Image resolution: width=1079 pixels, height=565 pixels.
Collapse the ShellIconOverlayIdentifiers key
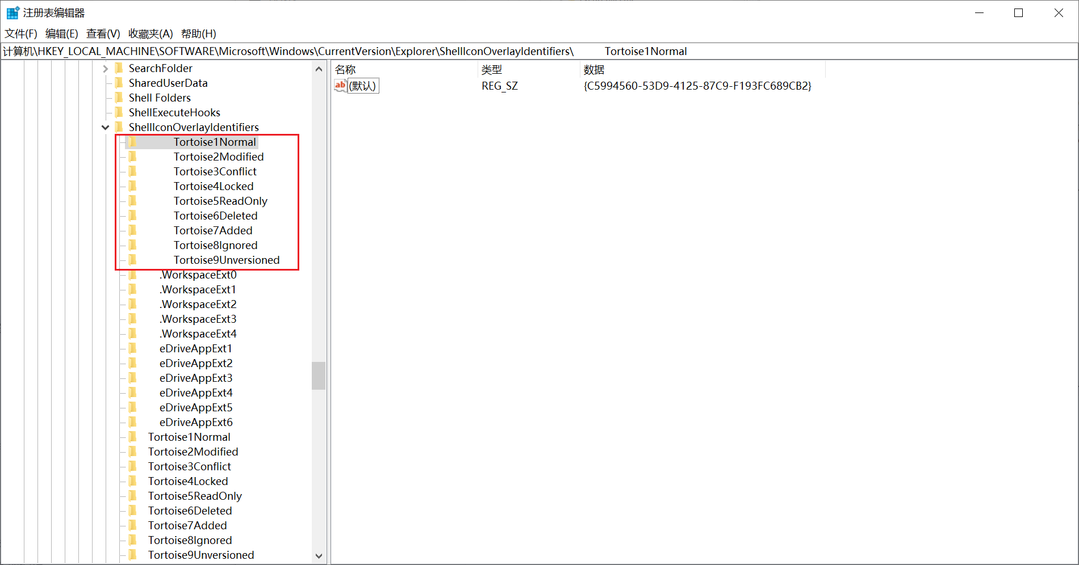tap(106, 128)
